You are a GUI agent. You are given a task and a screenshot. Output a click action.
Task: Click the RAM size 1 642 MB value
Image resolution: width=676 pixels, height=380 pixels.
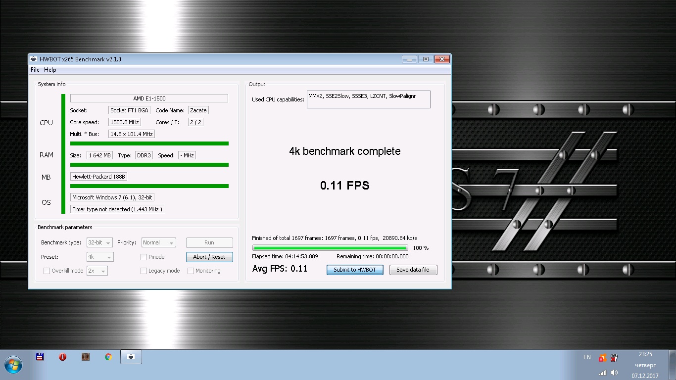(x=99, y=155)
